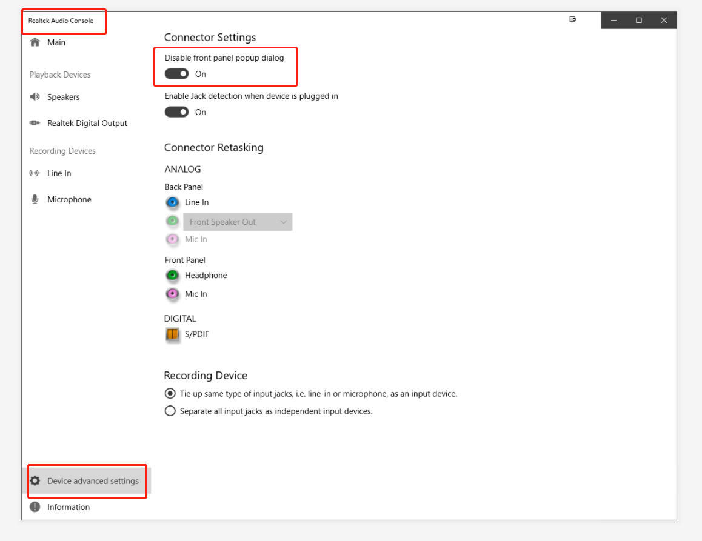Viewport: 702px width, 541px height.
Task: Open the Front Speaker Out dropdown
Action: click(238, 222)
